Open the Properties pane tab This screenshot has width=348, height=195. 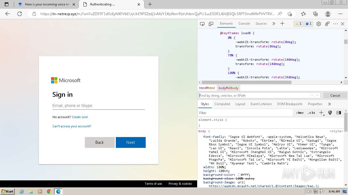(315, 104)
